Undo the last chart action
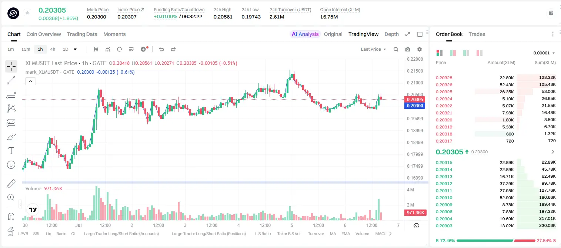561x248 pixels. (x=161, y=49)
